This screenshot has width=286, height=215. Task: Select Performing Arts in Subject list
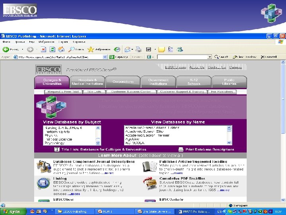click(57, 132)
